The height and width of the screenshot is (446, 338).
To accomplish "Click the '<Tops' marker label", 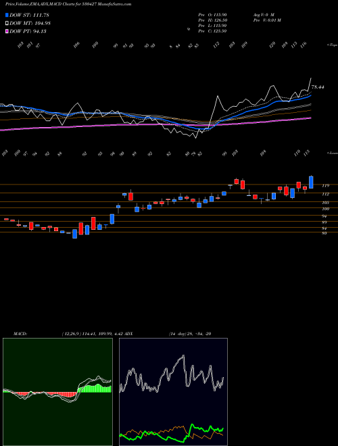I will [332, 45].
